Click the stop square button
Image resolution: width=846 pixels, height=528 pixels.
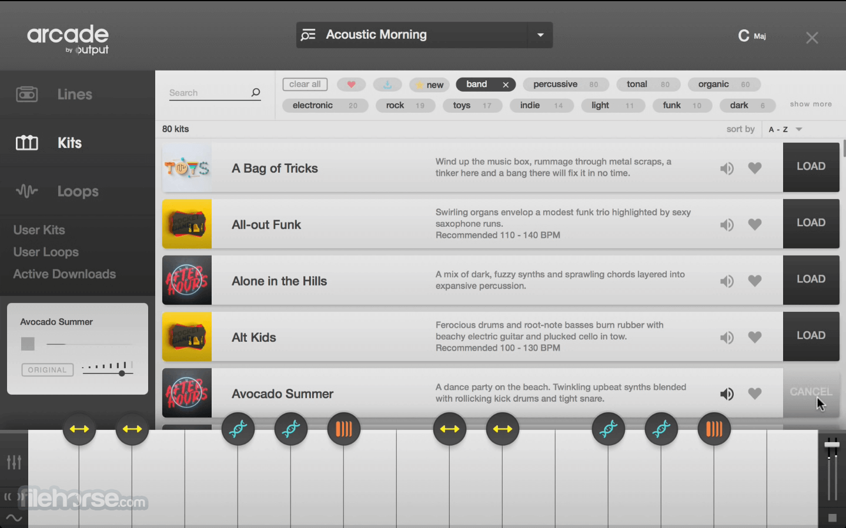pos(832,517)
